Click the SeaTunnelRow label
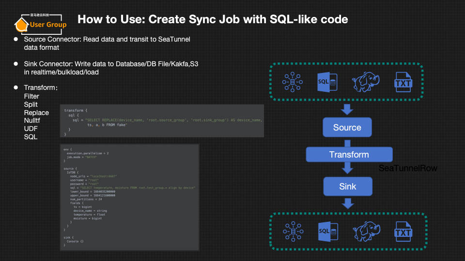Image resolution: width=465 pixels, height=261 pixels. point(408,168)
